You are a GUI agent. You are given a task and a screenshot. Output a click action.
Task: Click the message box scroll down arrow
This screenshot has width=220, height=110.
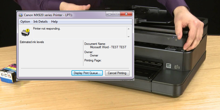pyautogui.click(x=128, y=37)
